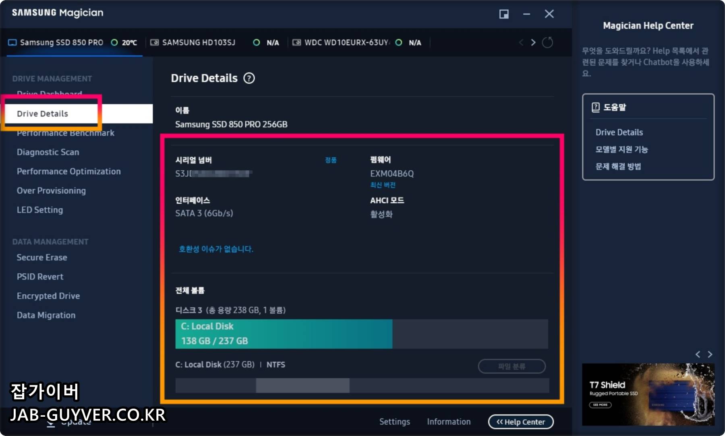
Task: Click the 호환성 이슈가 없습니다 compatibility message
Action: click(216, 249)
